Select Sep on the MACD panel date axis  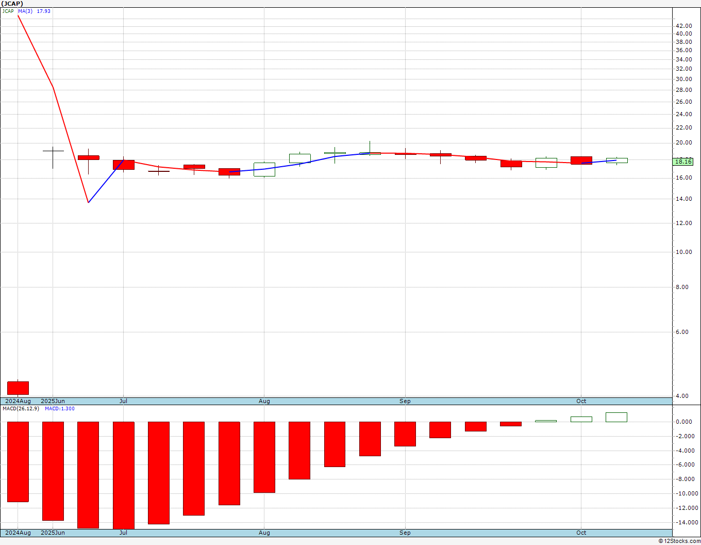pos(405,533)
